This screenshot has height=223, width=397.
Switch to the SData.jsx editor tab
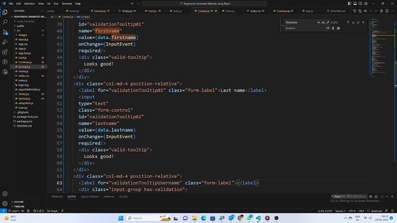(128, 11)
